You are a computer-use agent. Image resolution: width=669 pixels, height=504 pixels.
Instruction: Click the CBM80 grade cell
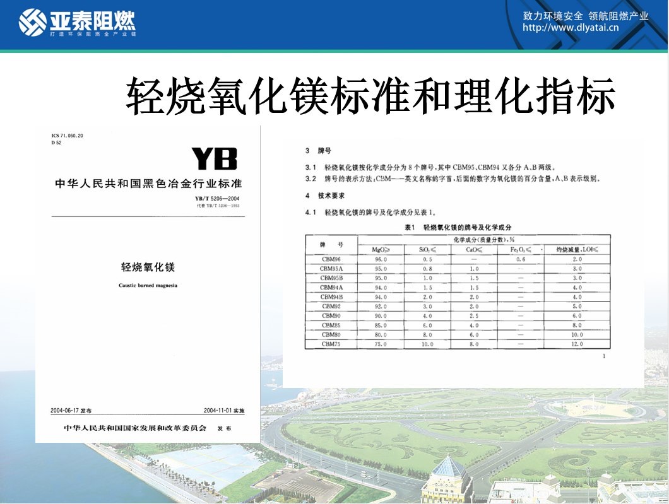point(331,335)
